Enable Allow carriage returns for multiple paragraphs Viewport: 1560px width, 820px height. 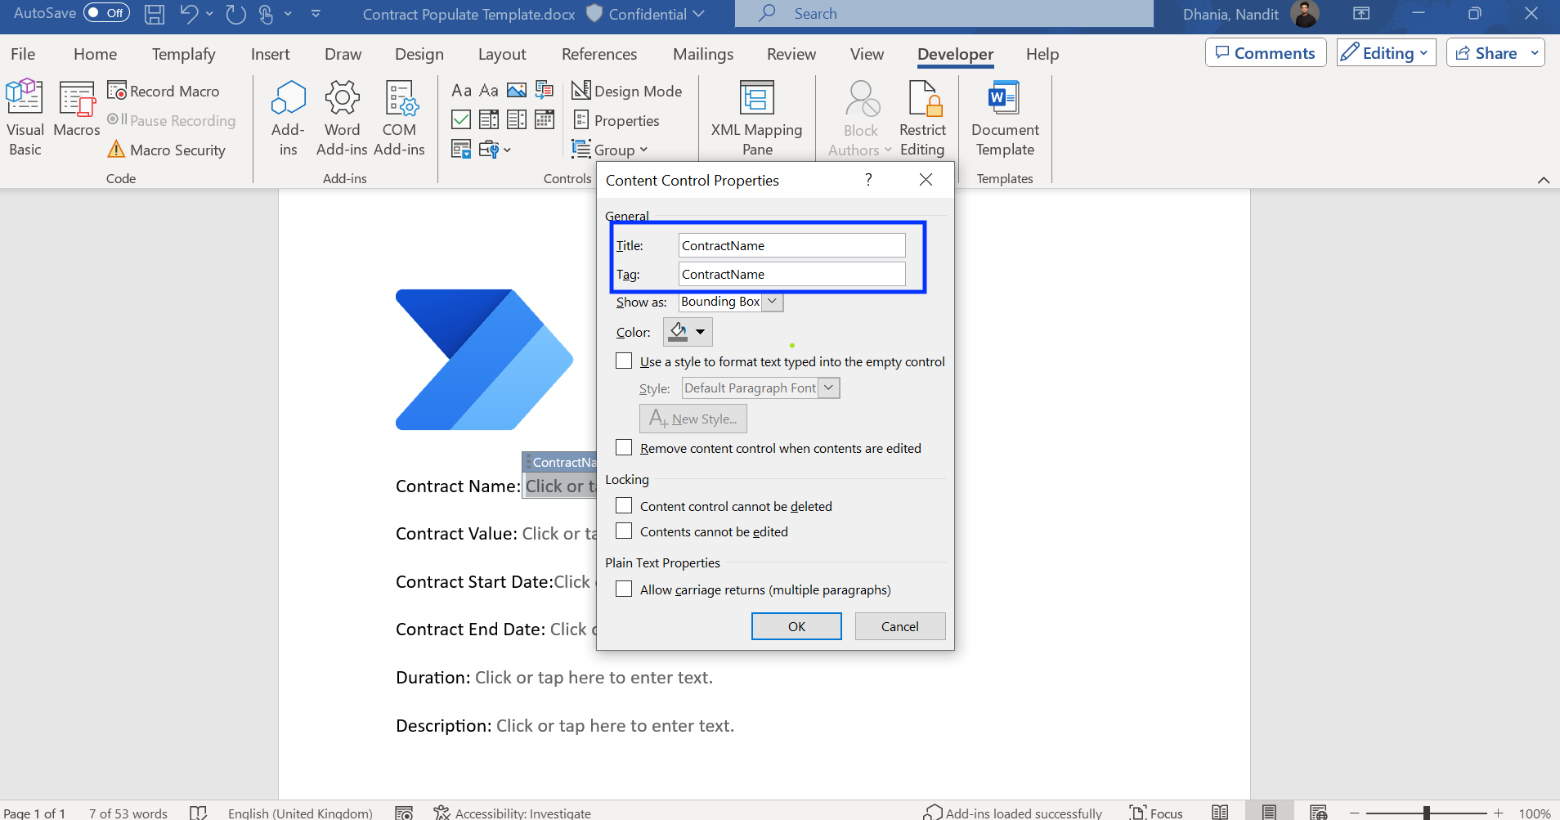(x=624, y=589)
